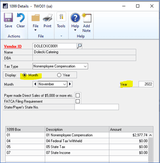
Task: Go to next month arrow
Action: pos(70,84)
